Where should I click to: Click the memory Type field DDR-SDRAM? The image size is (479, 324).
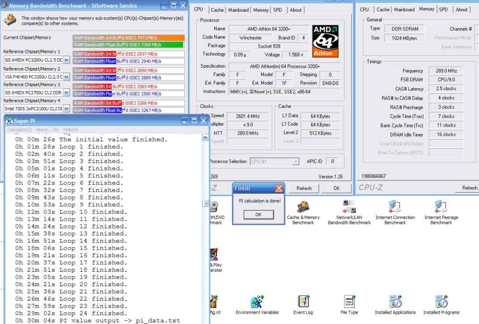point(404,29)
